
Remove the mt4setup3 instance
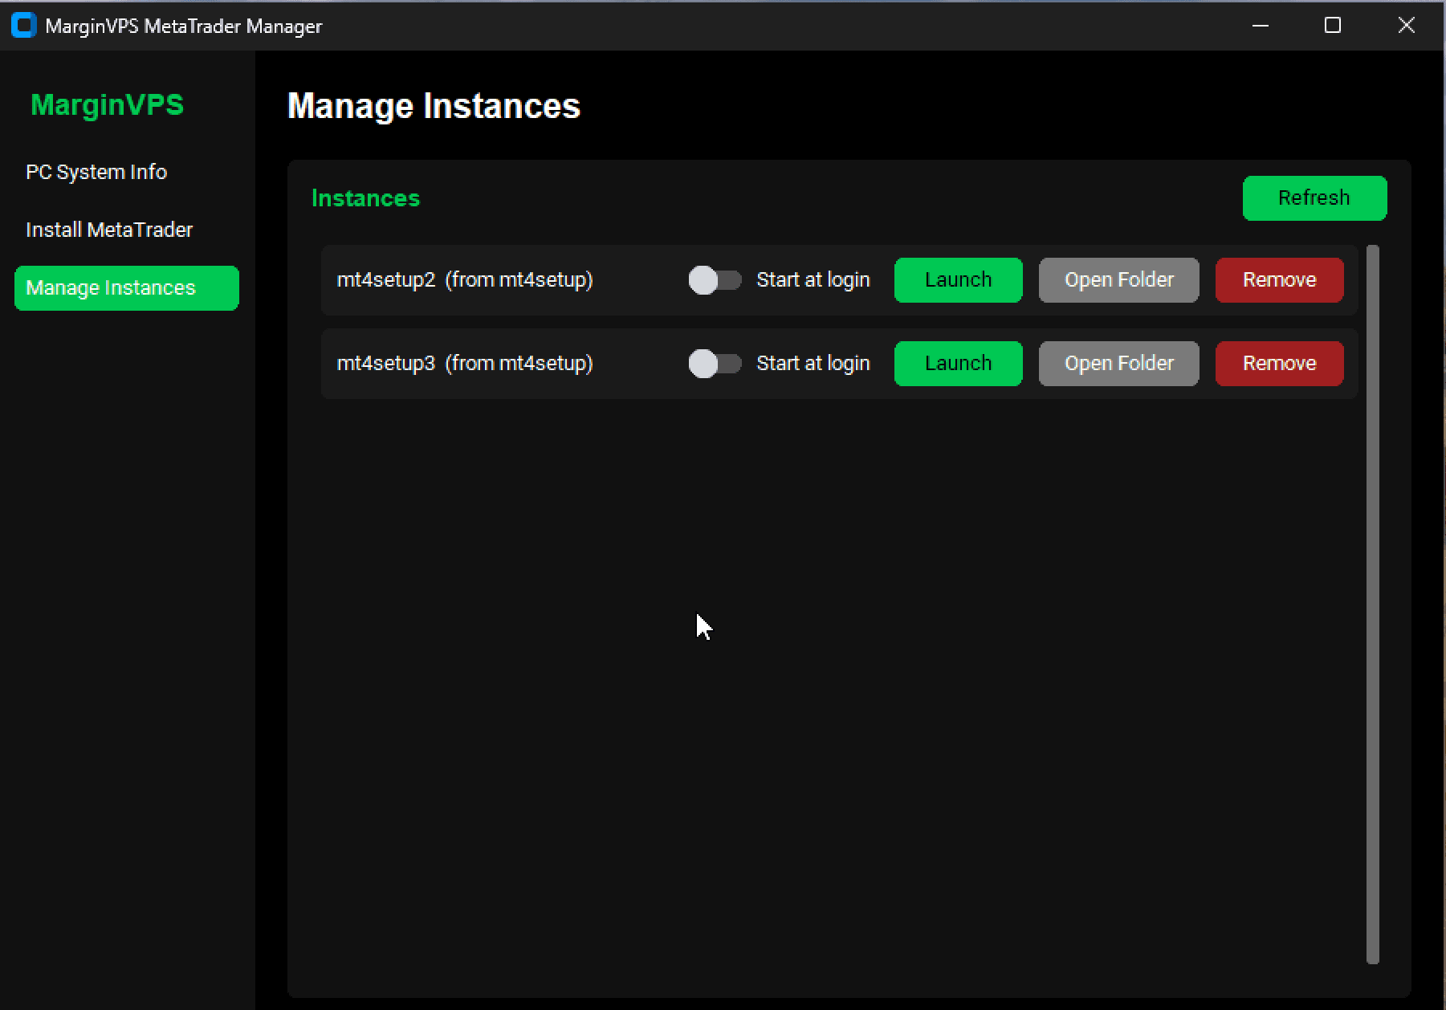click(x=1279, y=364)
